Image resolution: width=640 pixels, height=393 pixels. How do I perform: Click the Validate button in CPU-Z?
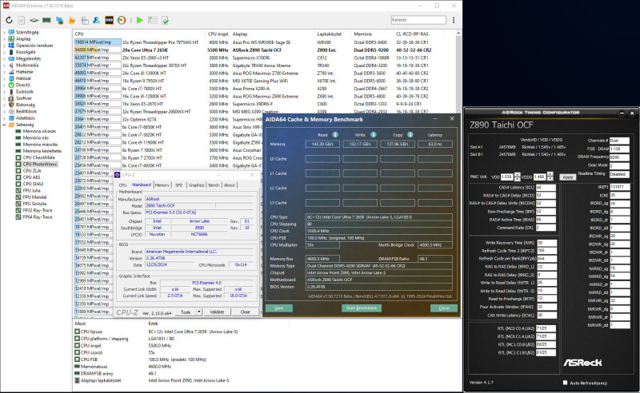217,312
